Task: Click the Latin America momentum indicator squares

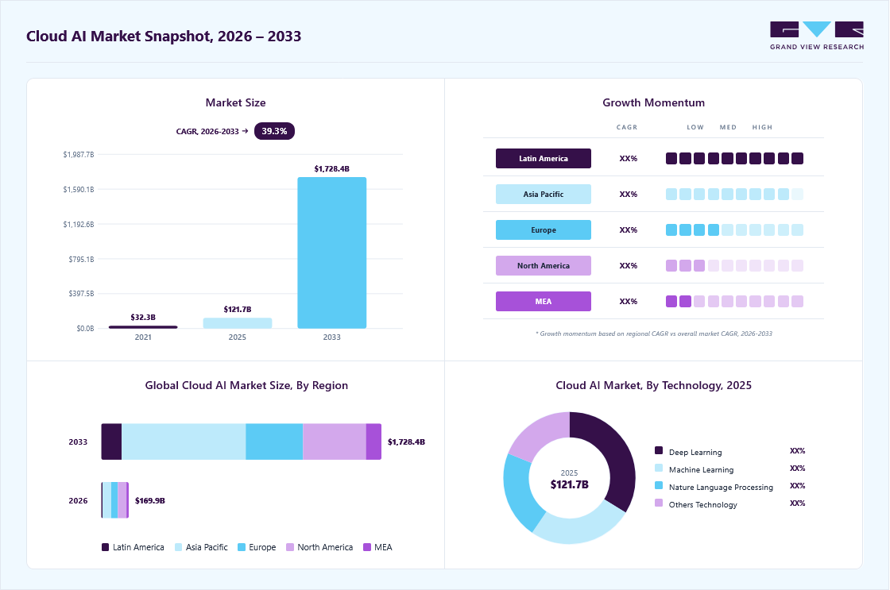Action: (x=734, y=158)
